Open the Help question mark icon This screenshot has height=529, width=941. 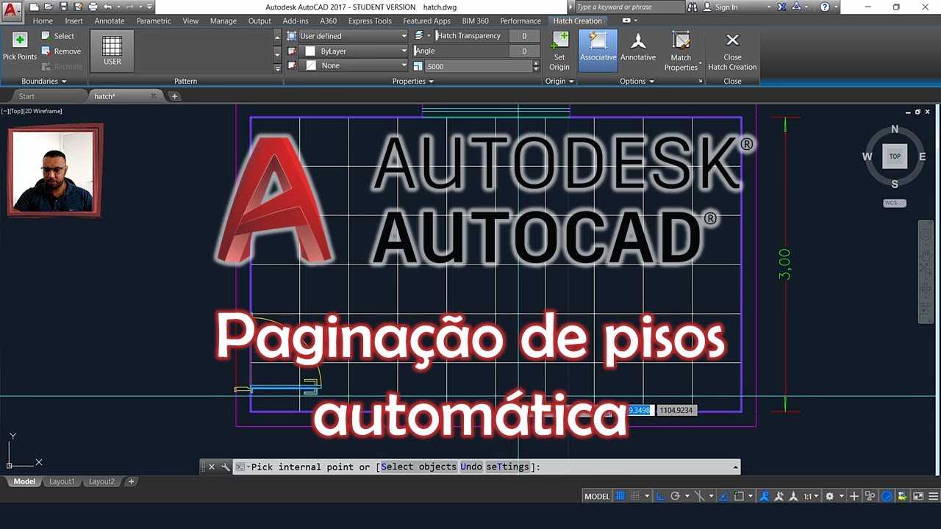pos(826,7)
